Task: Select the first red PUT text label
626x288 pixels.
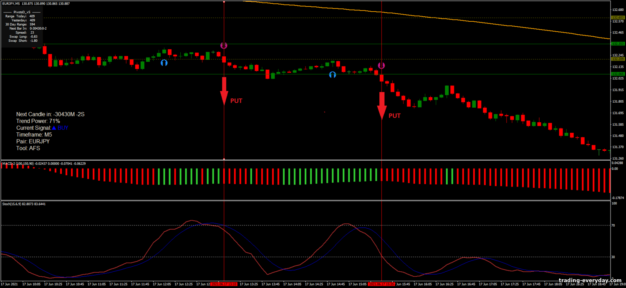Action: 236,101
